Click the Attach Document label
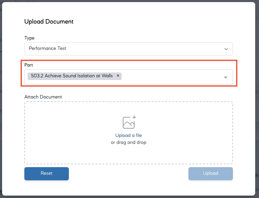Screen dimensions: 259x198 pos(43,97)
